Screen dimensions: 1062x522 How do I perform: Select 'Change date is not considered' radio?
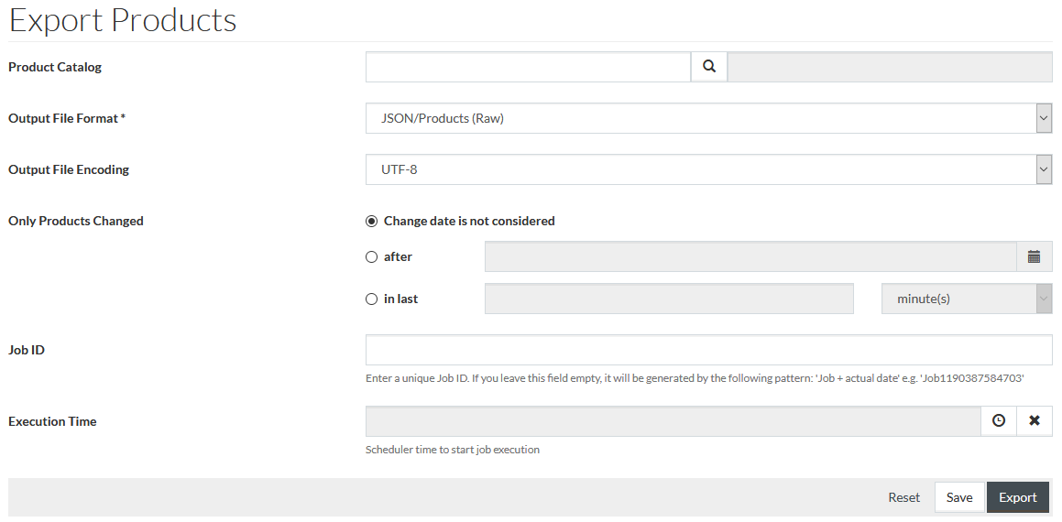(371, 222)
